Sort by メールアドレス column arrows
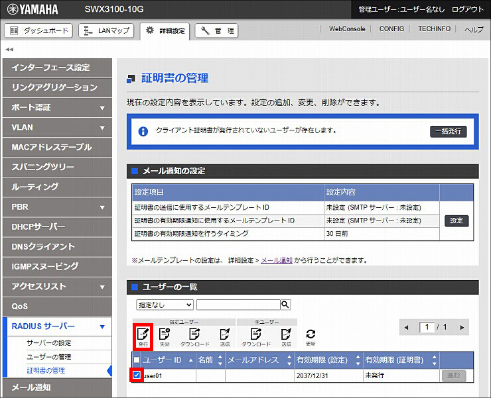The height and width of the screenshot is (398, 491). pos(289,360)
